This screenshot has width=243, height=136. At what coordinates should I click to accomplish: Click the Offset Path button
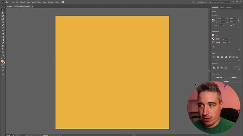click(219, 77)
